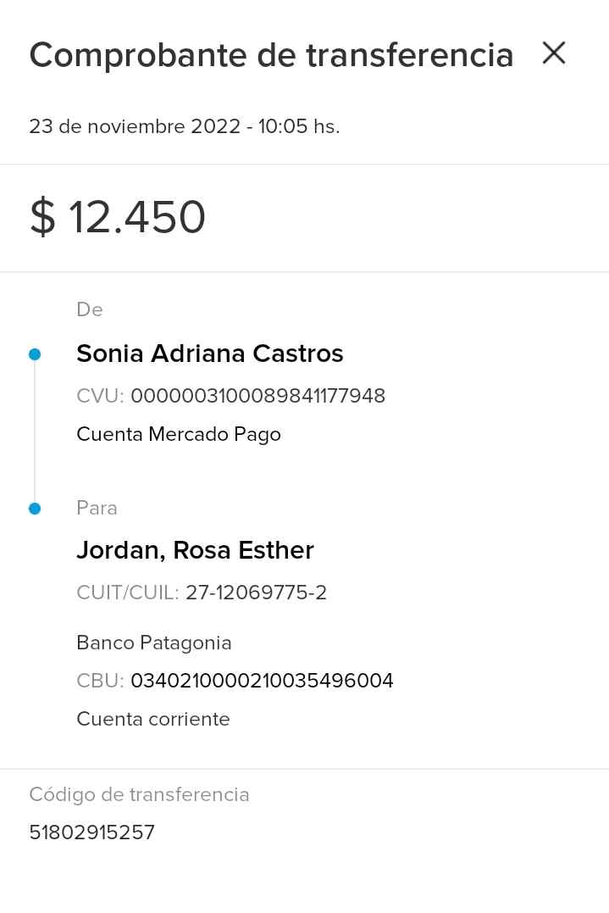Click the 'De' sender label
Image resolution: width=609 pixels, height=913 pixels.
tap(90, 309)
